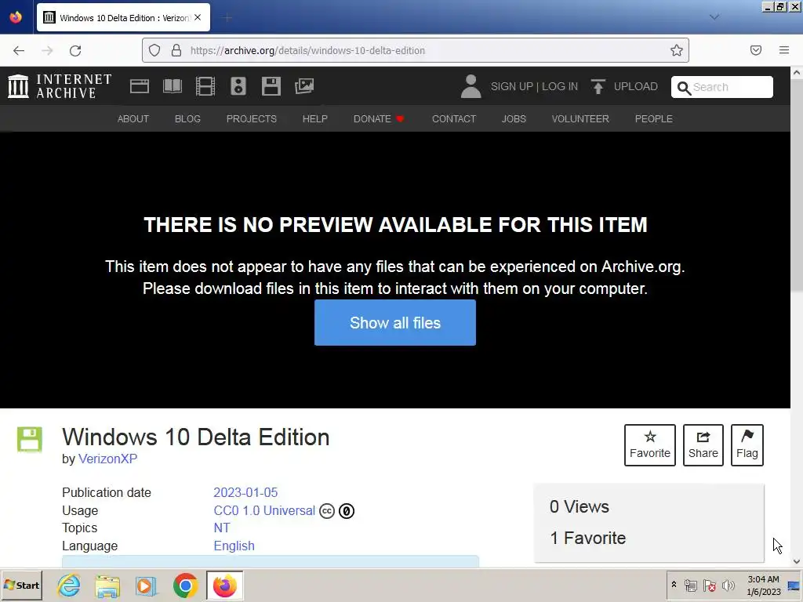
Task: Open the NT topic link
Action: click(222, 528)
